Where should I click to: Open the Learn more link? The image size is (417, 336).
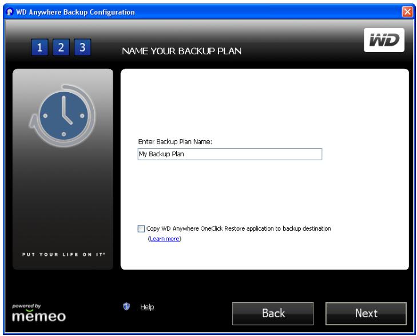click(x=165, y=239)
